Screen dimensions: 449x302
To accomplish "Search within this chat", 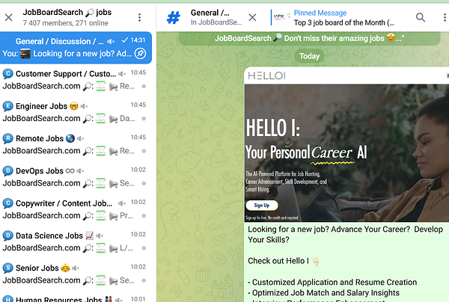I will coord(420,17).
